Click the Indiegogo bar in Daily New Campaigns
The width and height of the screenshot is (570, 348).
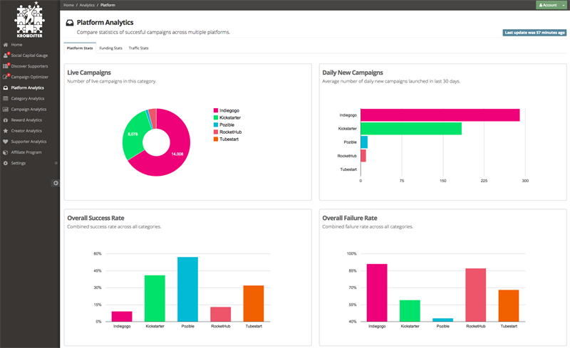440,115
